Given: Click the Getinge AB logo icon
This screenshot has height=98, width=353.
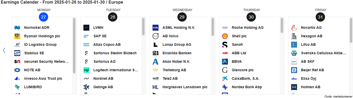Looking at the screenshot, I should click(86, 87).
